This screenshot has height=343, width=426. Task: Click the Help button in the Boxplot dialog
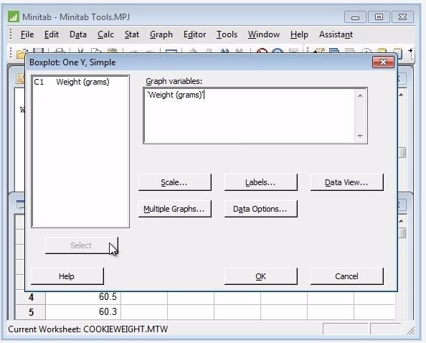67,276
